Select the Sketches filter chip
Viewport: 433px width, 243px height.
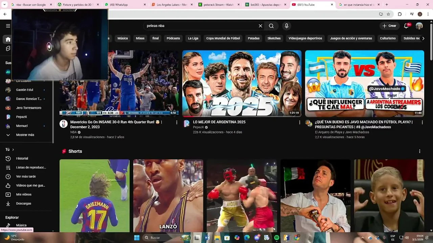274,38
